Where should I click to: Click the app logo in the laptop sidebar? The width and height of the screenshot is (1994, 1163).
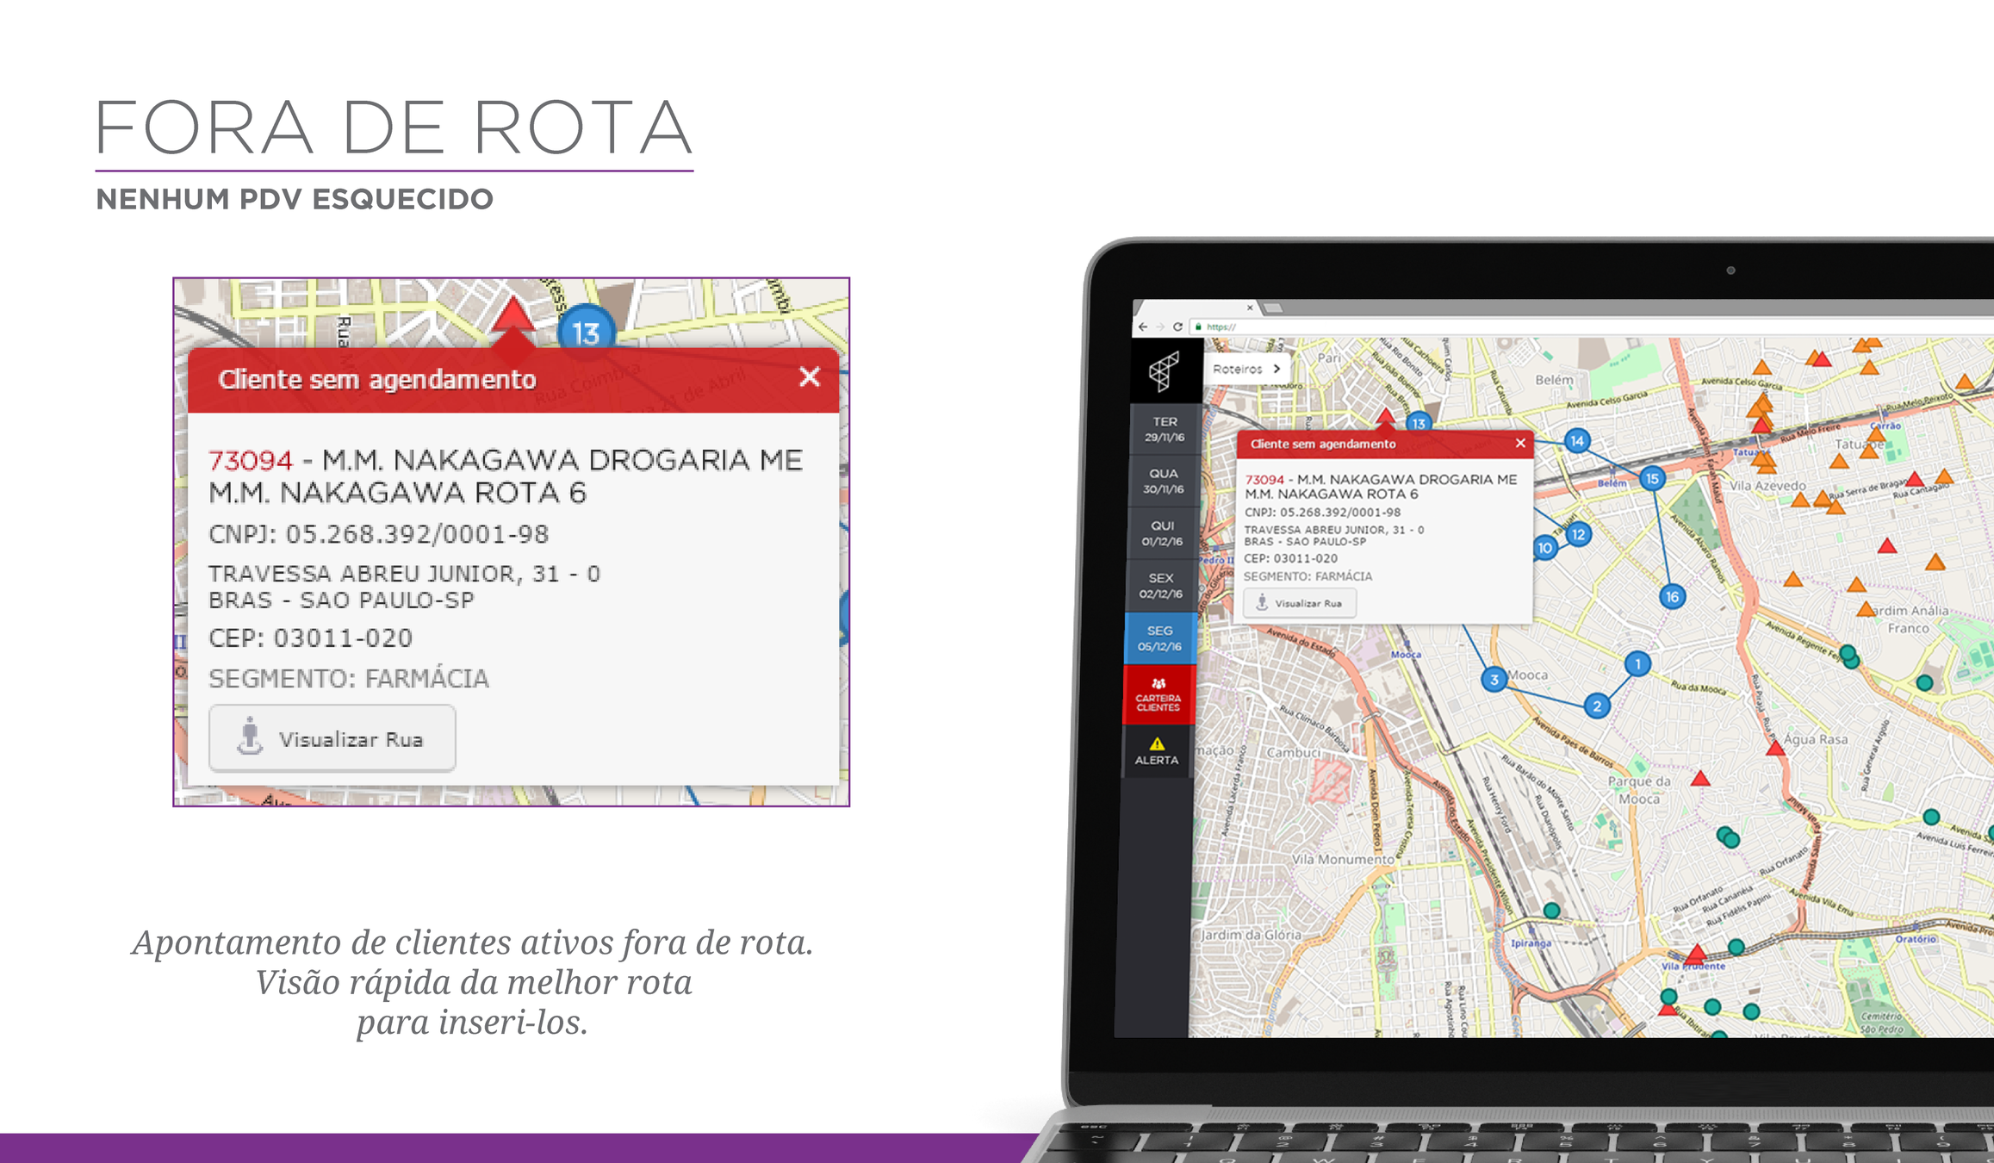1163,371
